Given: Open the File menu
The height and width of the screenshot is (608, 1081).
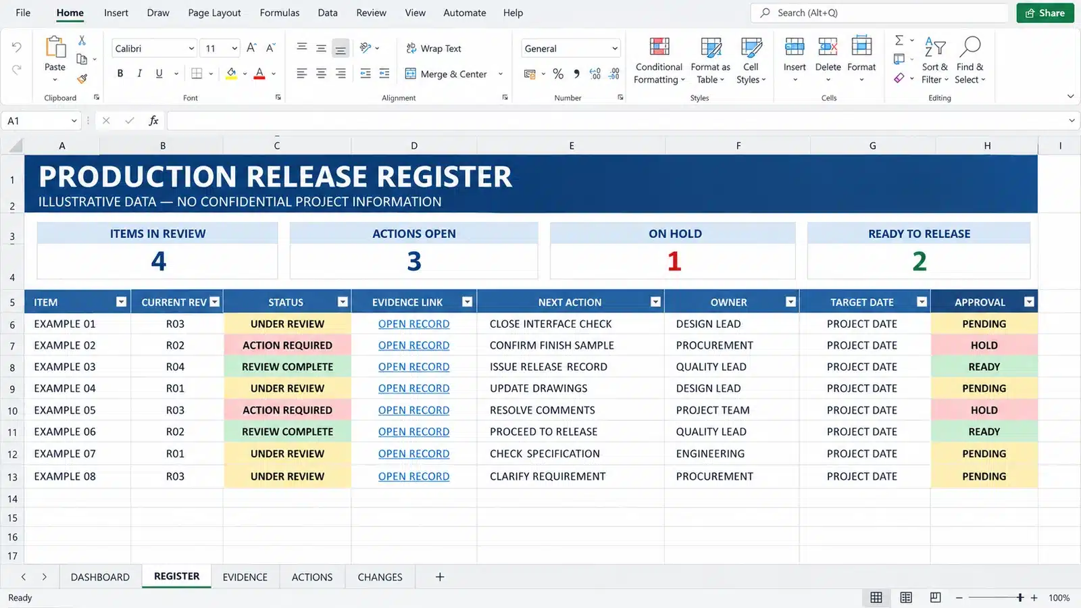Looking at the screenshot, I should pos(23,13).
